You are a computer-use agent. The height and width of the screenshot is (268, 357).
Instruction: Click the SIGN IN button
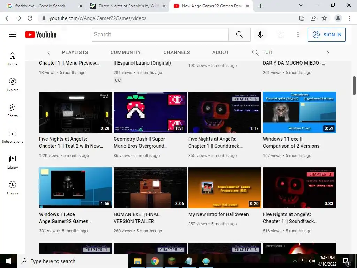click(326, 35)
